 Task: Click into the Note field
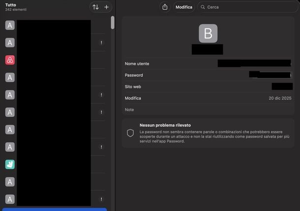click(x=207, y=109)
